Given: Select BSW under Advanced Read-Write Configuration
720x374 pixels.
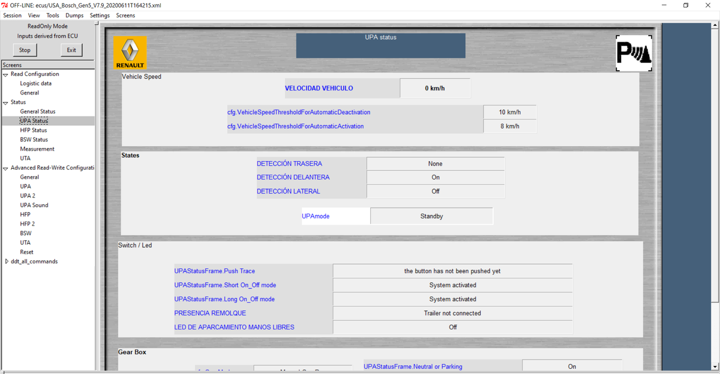Looking at the screenshot, I should 26,233.
